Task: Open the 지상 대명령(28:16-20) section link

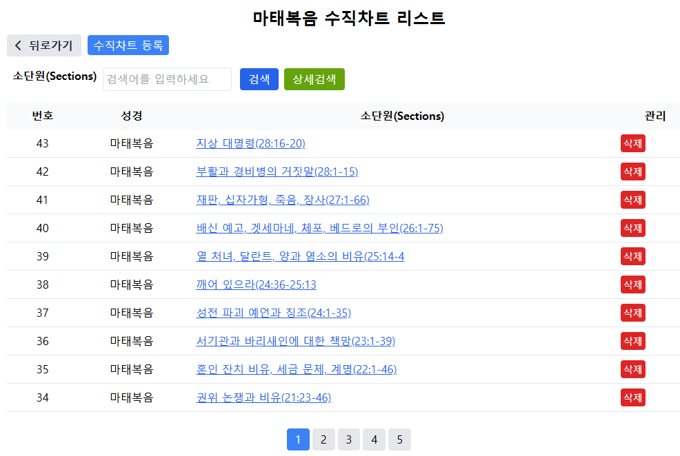Action: 250,143
